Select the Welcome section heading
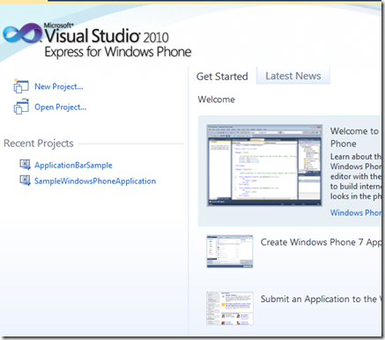Screen dimensions: 385x340 [217, 100]
